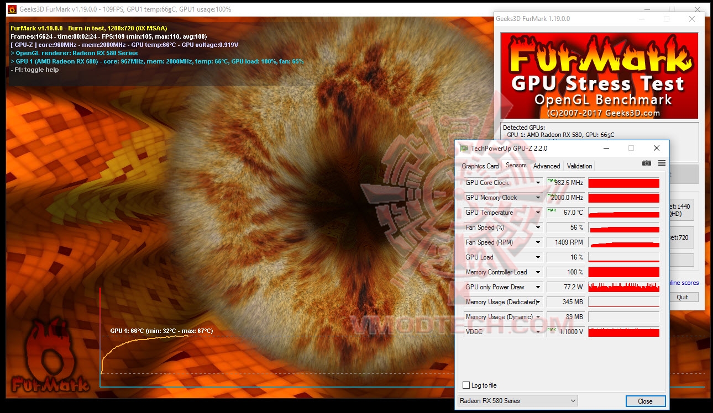Quit the FurMark application
This screenshot has width=713, height=413.
(684, 297)
